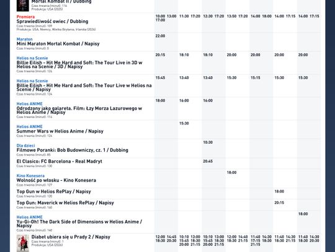Viewport: 335px width, 252px height.
Task: Select 14:45 Diabeł ubiera się u Prady 2 showing
Action: click(x=172, y=237)
